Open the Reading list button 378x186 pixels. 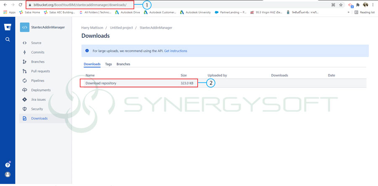[365, 12]
